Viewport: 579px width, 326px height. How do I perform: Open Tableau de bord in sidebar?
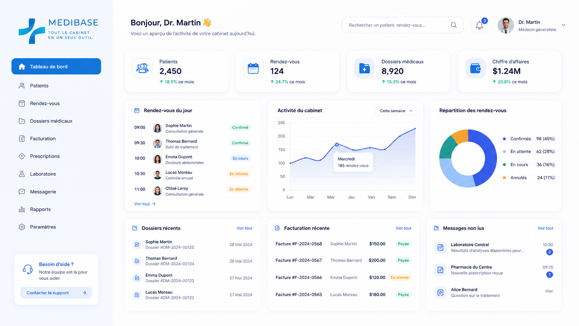(56, 67)
